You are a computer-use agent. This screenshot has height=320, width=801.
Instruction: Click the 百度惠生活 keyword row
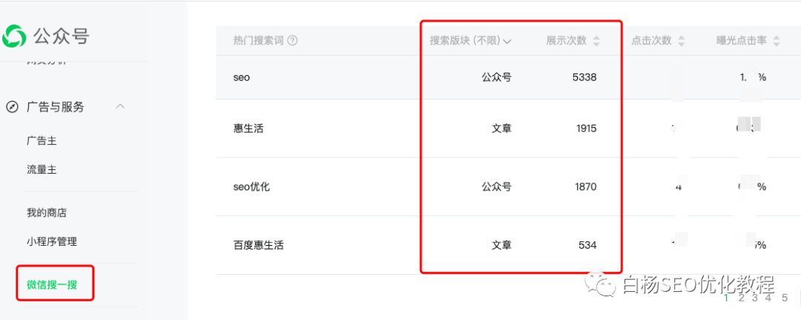point(508,245)
